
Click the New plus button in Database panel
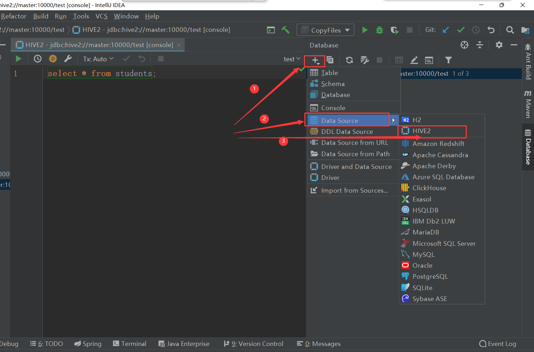(x=315, y=60)
